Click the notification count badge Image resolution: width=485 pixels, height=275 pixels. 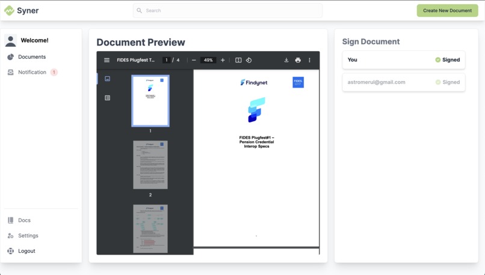coord(54,72)
